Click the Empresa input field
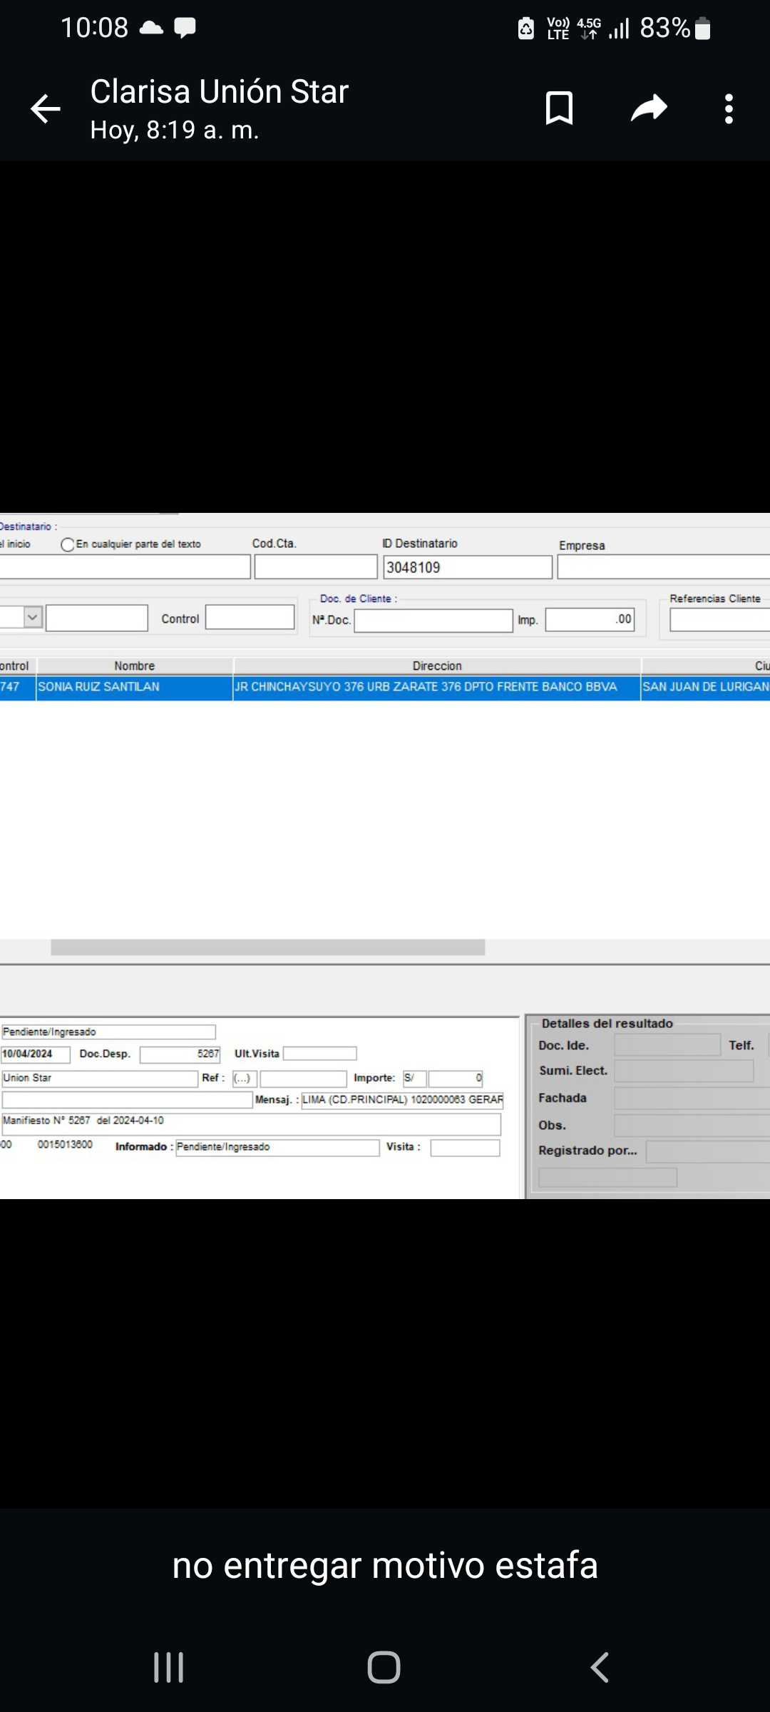The height and width of the screenshot is (1712, 770). pyautogui.click(x=663, y=568)
